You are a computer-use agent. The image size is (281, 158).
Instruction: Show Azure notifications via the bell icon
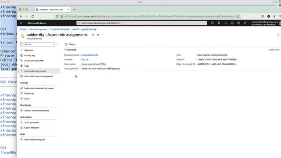226,23
